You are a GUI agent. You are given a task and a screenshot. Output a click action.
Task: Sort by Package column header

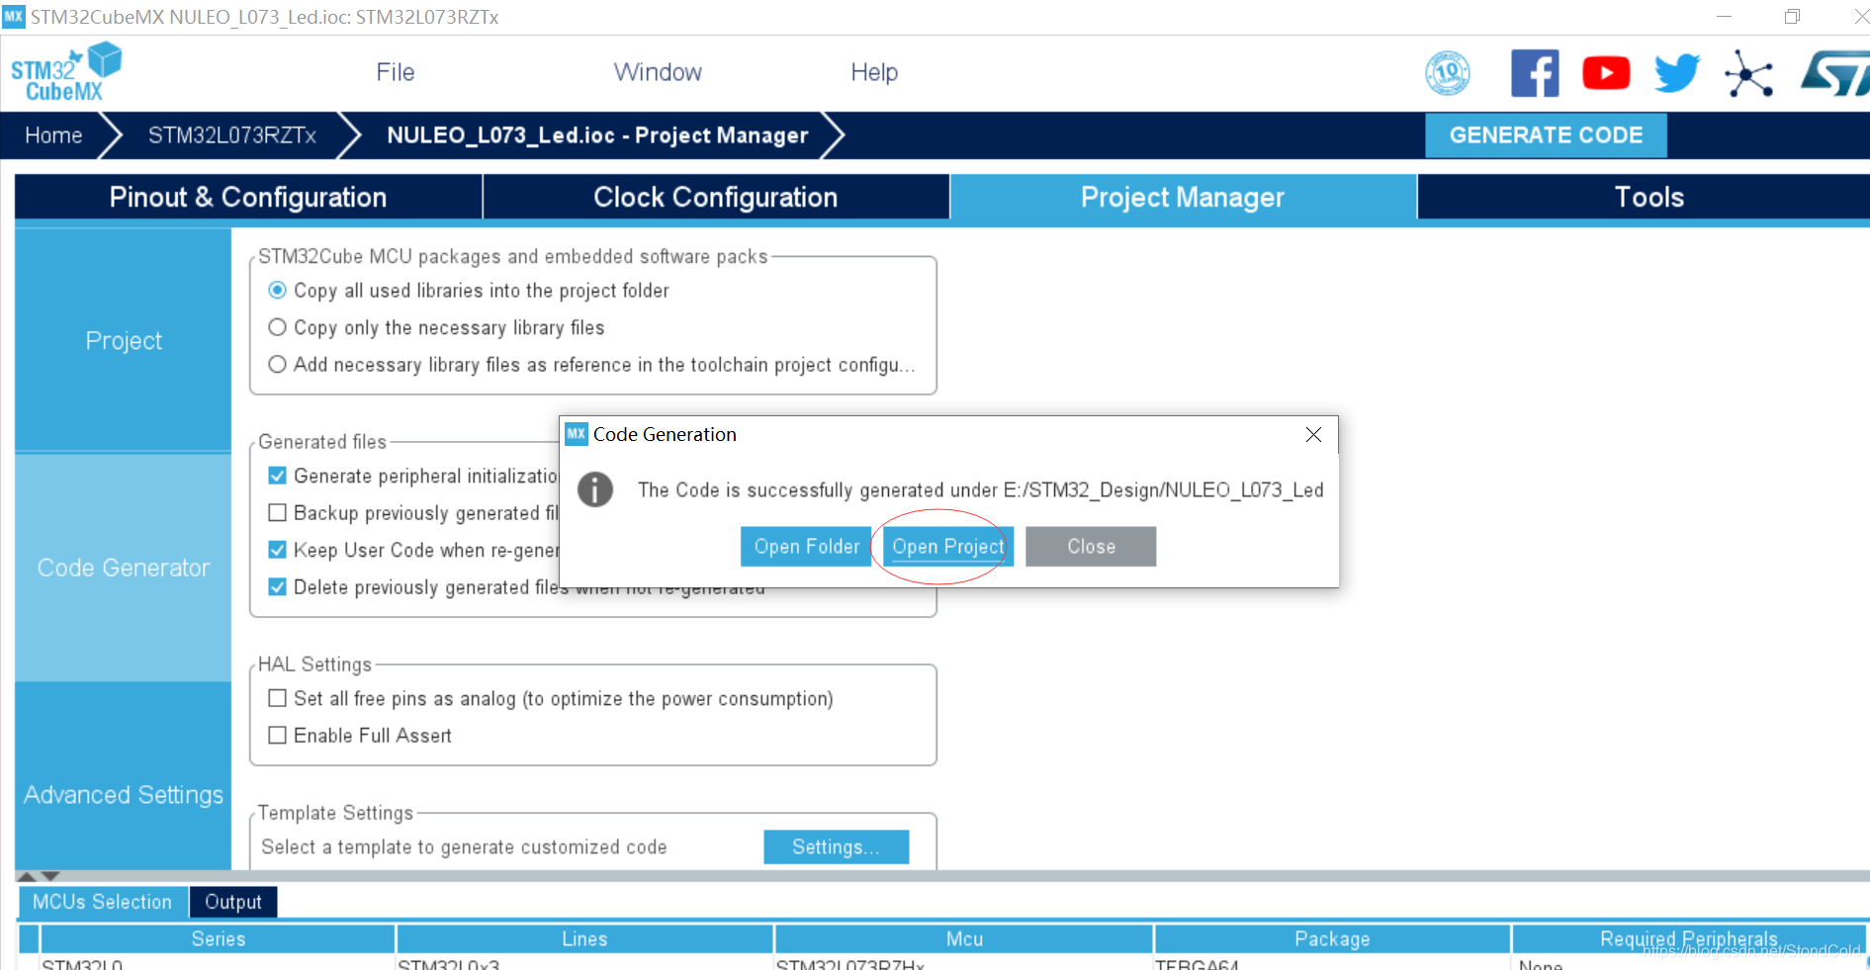click(1332, 939)
